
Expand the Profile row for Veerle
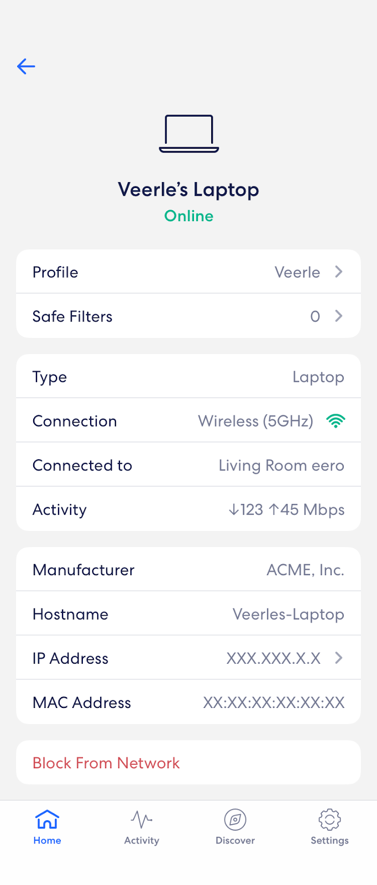(x=188, y=272)
